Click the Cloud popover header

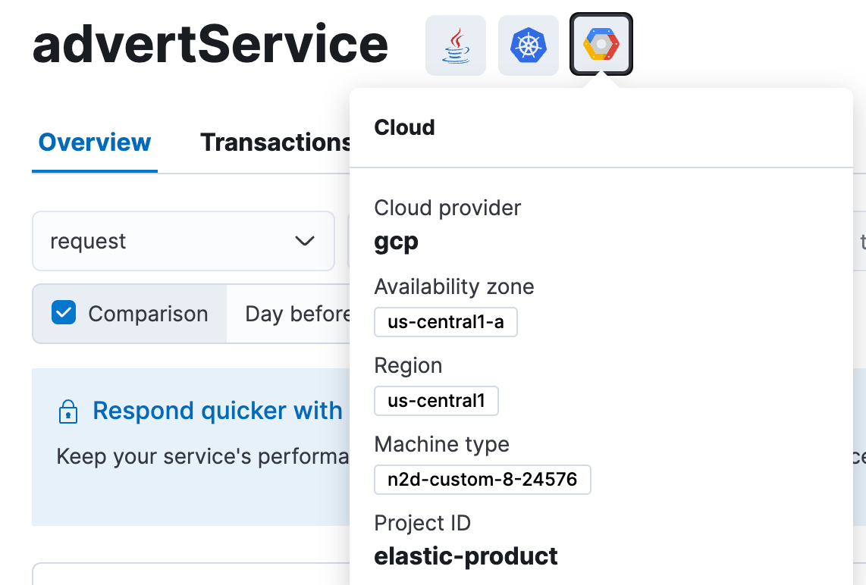[404, 127]
